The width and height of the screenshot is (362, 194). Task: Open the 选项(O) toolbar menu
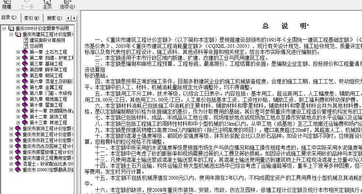point(67,4)
